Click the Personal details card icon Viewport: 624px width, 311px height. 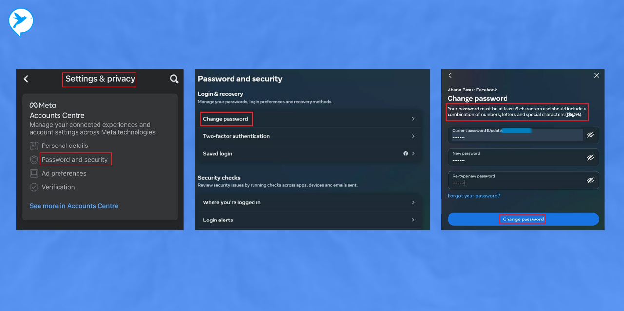(x=34, y=146)
